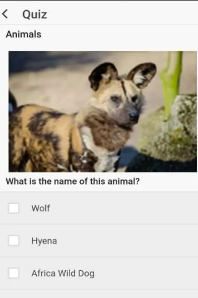Screen dimensions: 198x298
Task: Tick the Africa Wild Dog checkbox
Action: pos(14,273)
